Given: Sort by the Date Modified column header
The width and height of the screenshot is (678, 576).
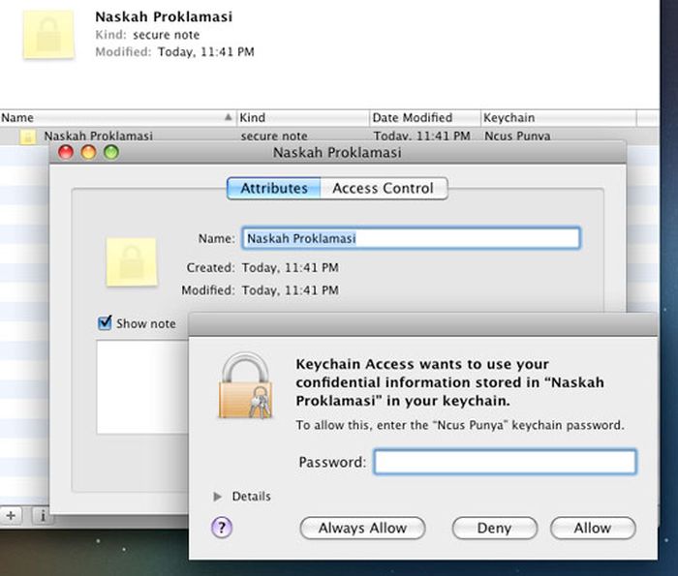Looking at the screenshot, I should click(424, 117).
